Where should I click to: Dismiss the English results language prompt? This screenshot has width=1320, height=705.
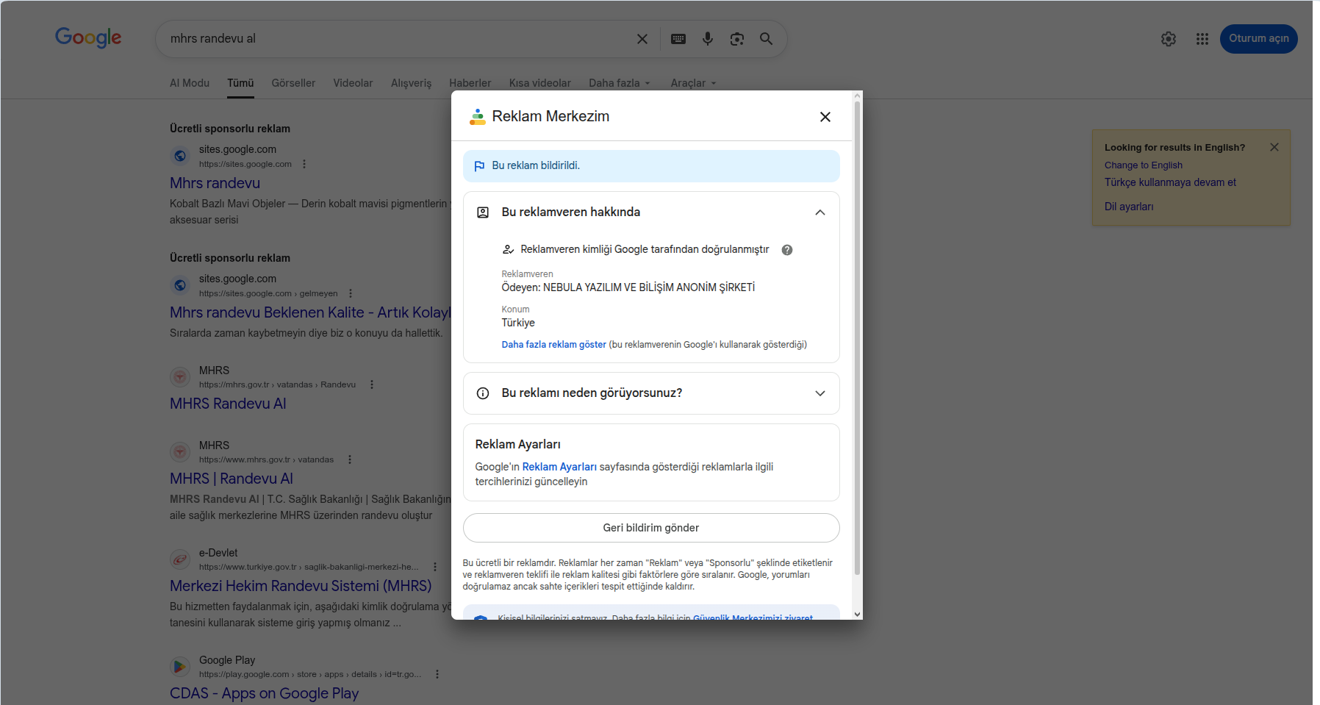pos(1274,147)
